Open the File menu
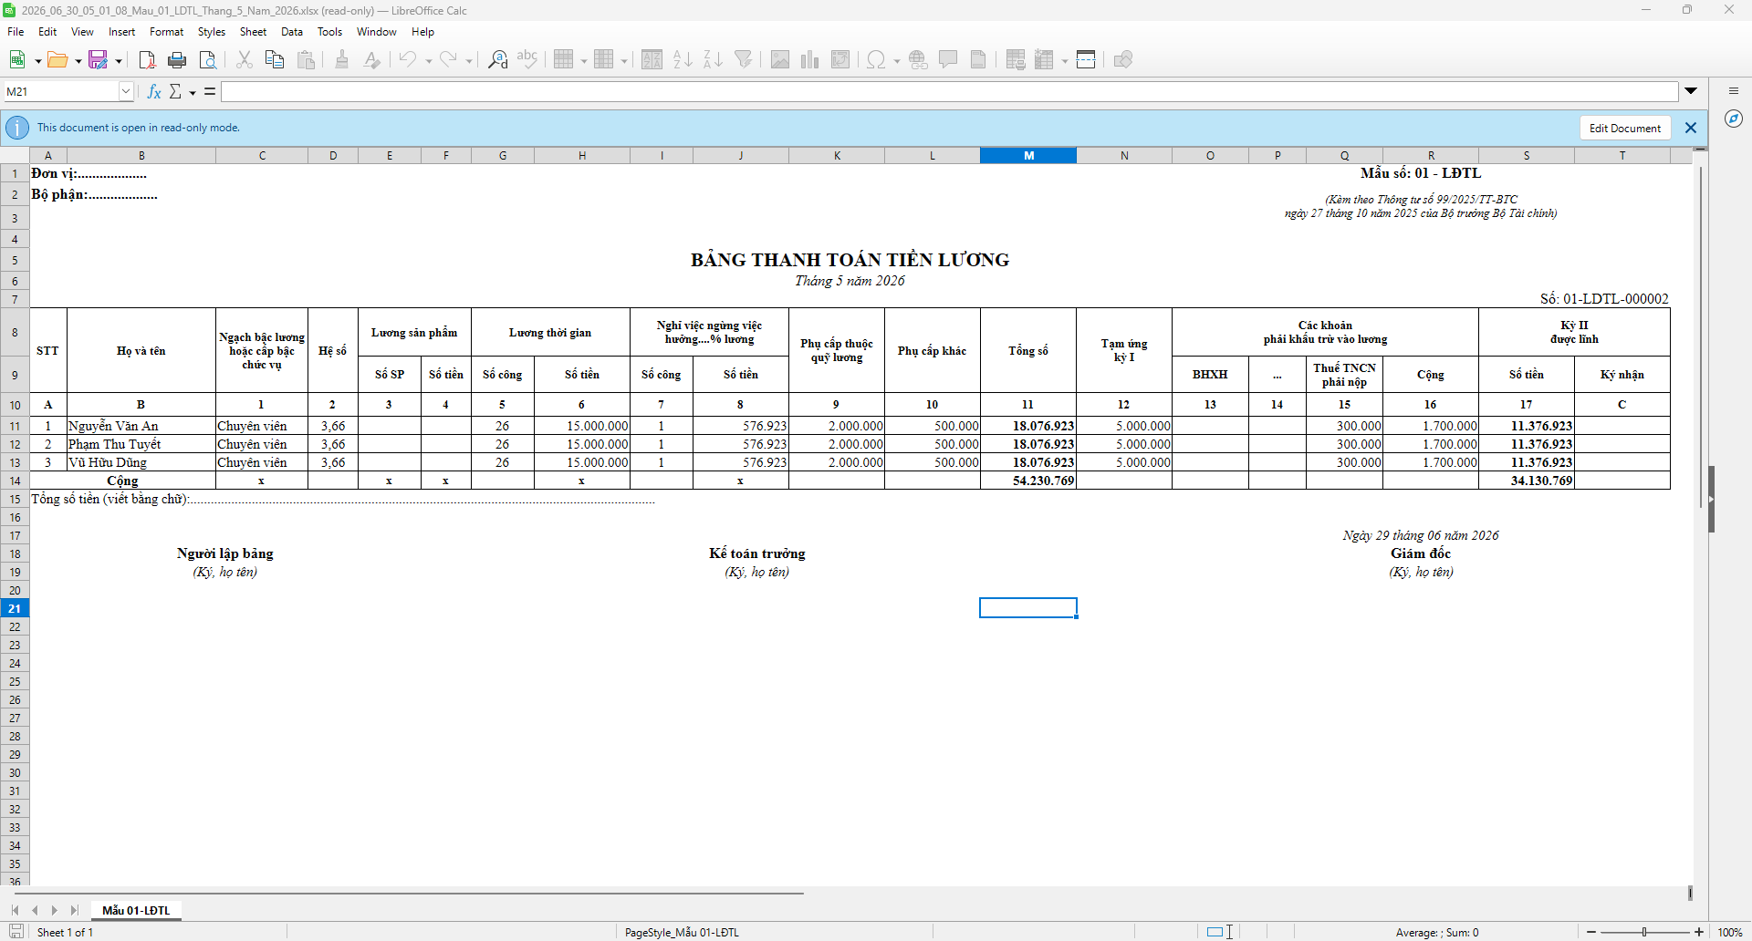Image resolution: width=1752 pixels, height=941 pixels. 16,32
